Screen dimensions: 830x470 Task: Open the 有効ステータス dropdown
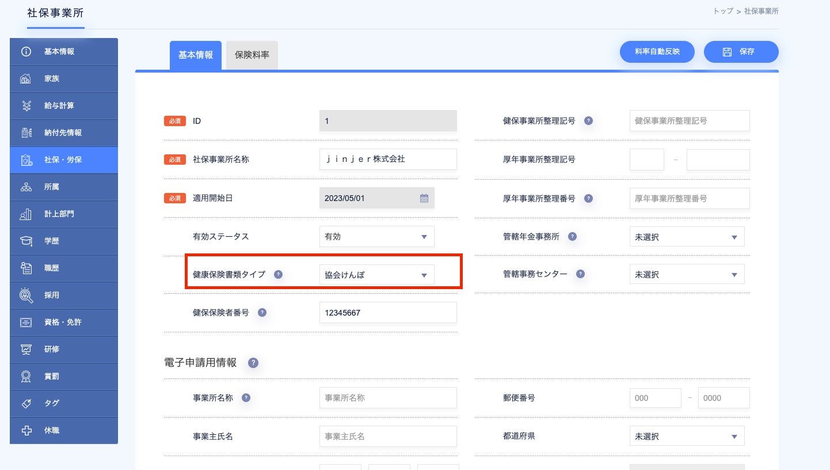tap(376, 237)
